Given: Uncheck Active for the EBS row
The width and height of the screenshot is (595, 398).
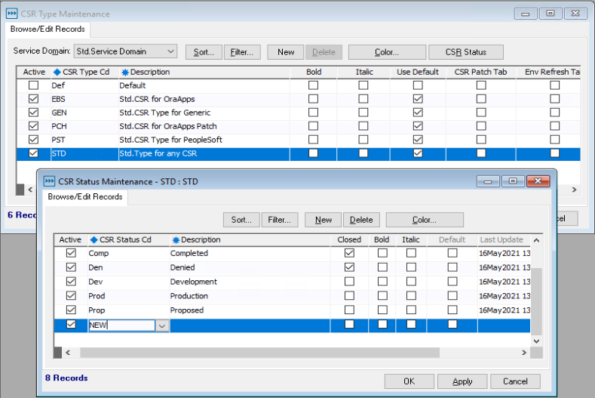Looking at the screenshot, I should [x=33, y=99].
